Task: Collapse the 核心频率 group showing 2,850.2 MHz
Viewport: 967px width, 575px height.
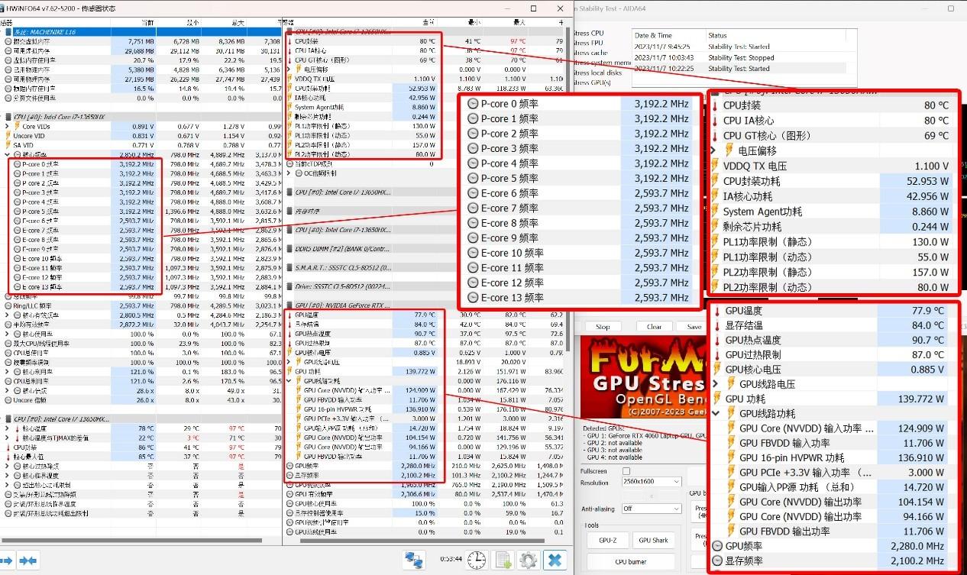Action: [x=8, y=154]
